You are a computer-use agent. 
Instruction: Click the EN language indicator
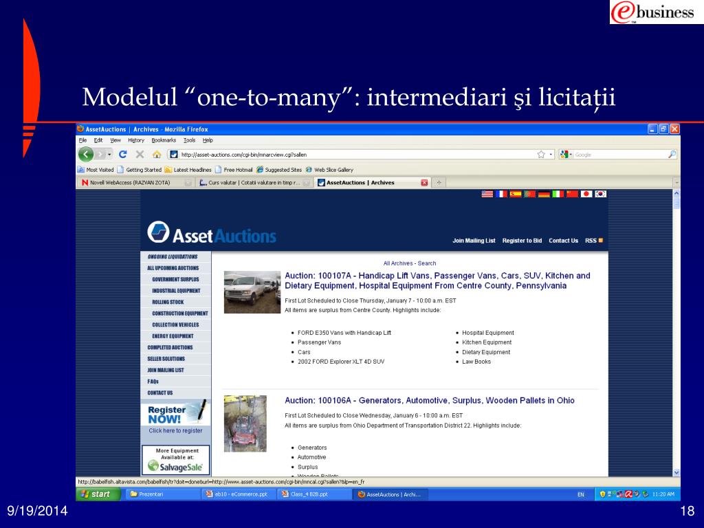tap(580, 494)
